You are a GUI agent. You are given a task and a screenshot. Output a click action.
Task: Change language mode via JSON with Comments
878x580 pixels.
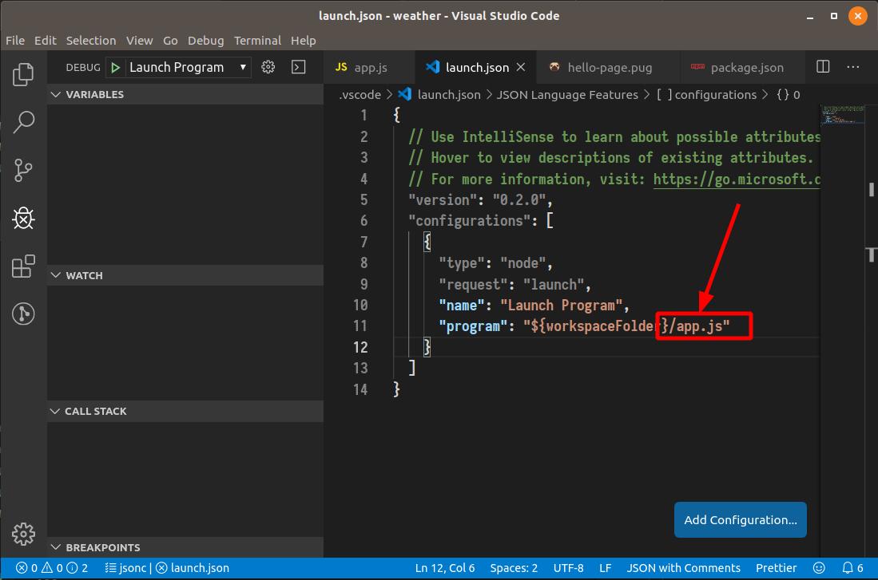(x=683, y=567)
